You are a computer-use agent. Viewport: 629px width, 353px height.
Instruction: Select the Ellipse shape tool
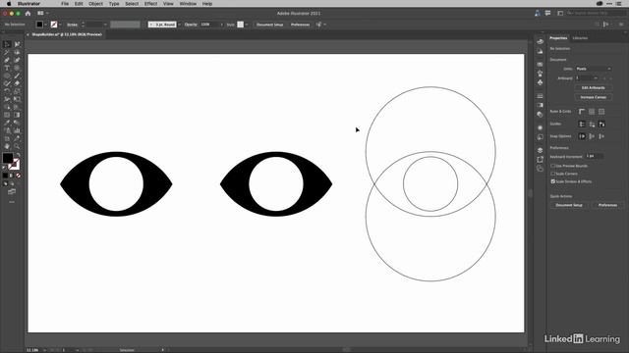pyautogui.click(x=7, y=76)
